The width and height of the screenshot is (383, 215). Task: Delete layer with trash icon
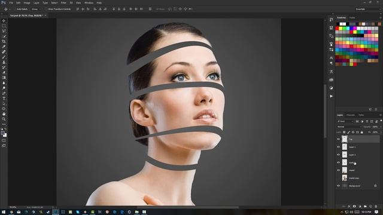[376, 207]
